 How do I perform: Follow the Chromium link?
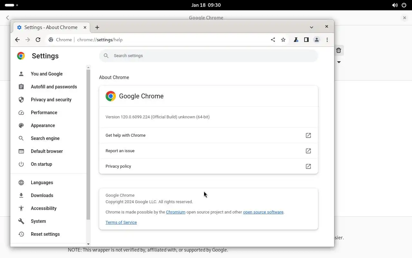pyautogui.click(x=175, y=212)
